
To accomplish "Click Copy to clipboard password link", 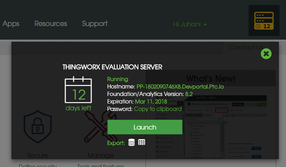I will pos(158,109).
